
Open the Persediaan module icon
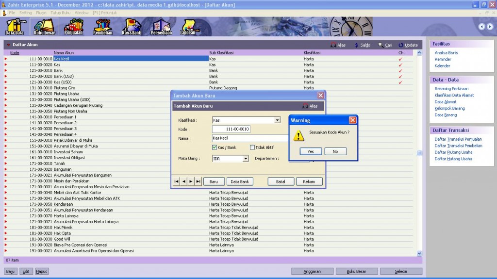[x=161, y=27]
